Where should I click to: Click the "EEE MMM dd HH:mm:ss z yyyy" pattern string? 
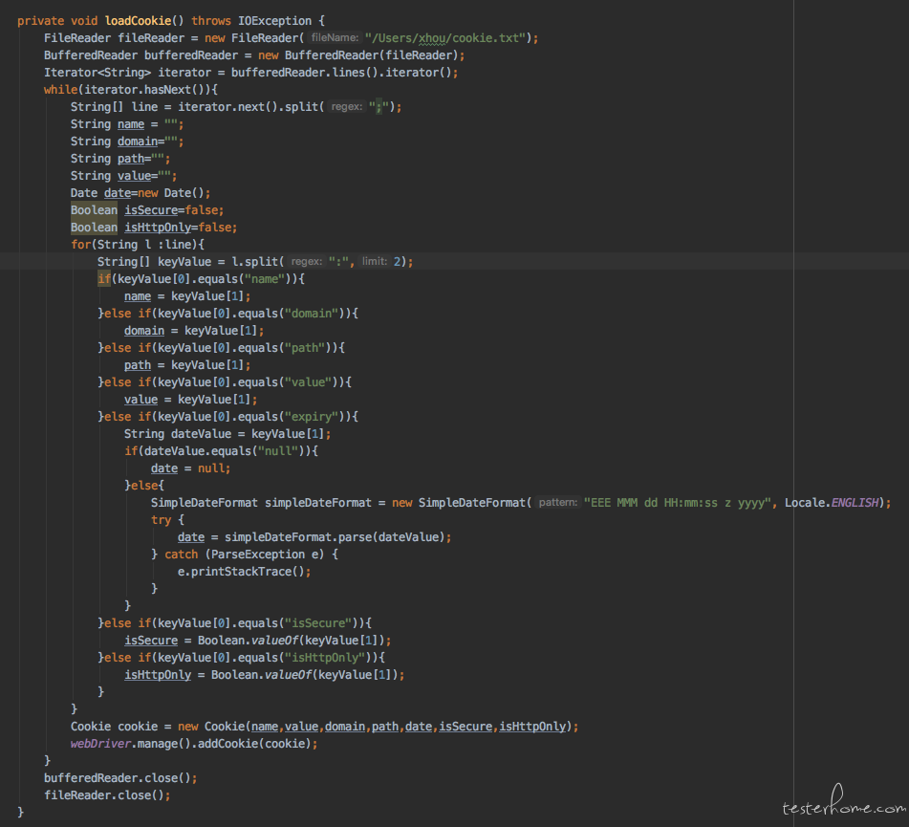point(678,503)
